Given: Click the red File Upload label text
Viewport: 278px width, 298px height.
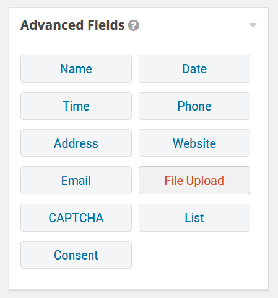Looking at the screenshot, I should [x=194, y=181].
